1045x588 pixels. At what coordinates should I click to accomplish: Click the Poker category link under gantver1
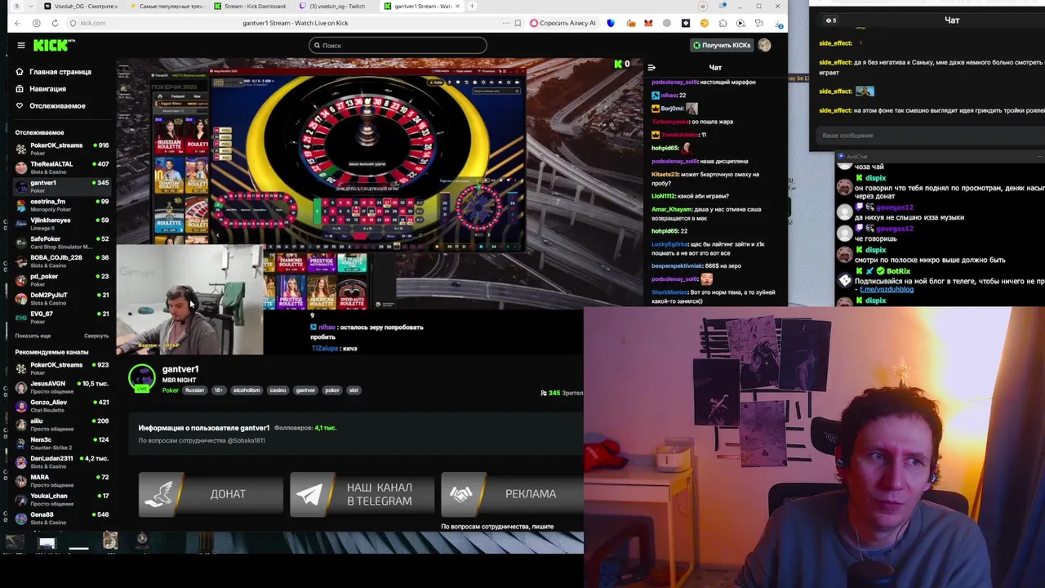(x=170, y=390)
